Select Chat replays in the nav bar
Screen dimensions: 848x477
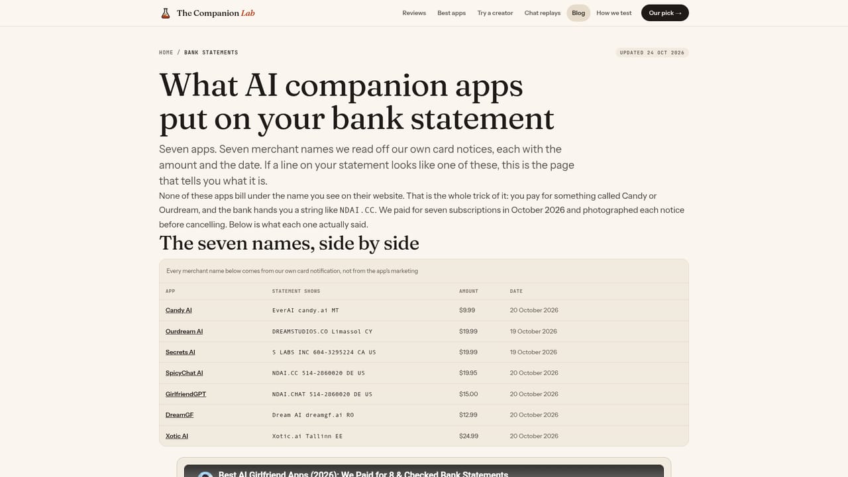[x=543, y=13]
